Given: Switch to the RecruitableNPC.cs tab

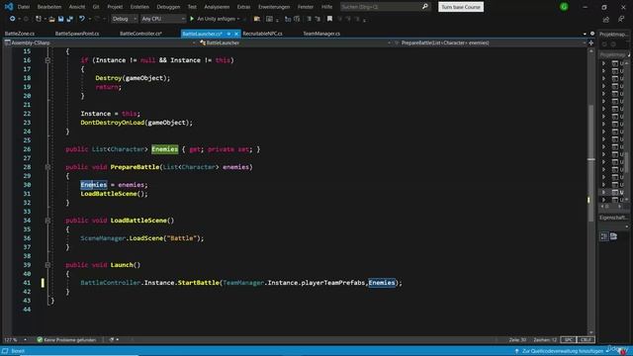Looking at the screenshot, I should coord(262,34).
